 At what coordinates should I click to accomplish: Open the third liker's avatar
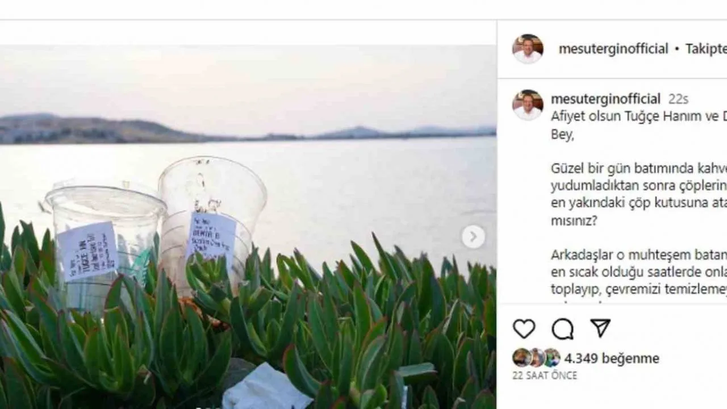(552, 358)
